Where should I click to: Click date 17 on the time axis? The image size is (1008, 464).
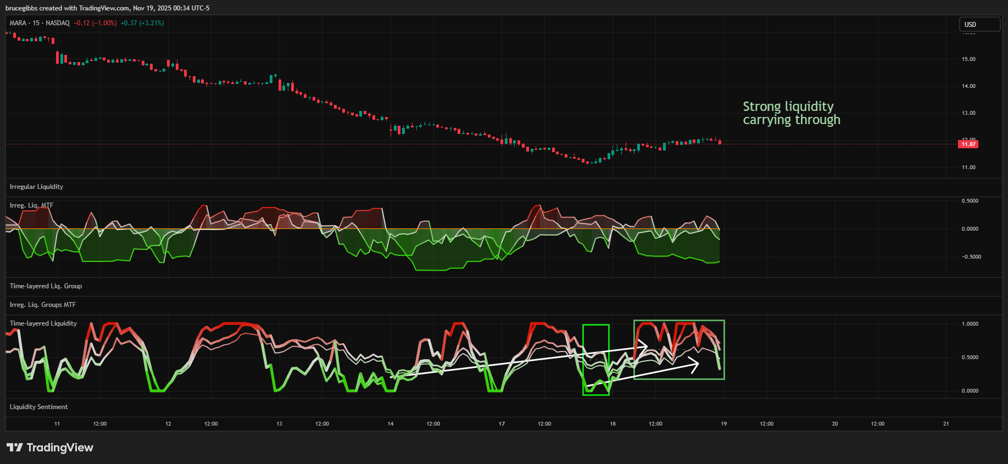pyautogui.click(x=502, y=424)
